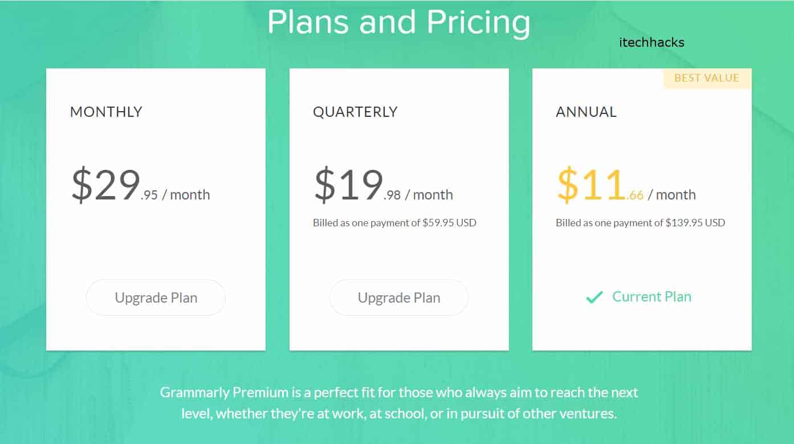Click the $19.98 per month price

[x=383, y=186]
